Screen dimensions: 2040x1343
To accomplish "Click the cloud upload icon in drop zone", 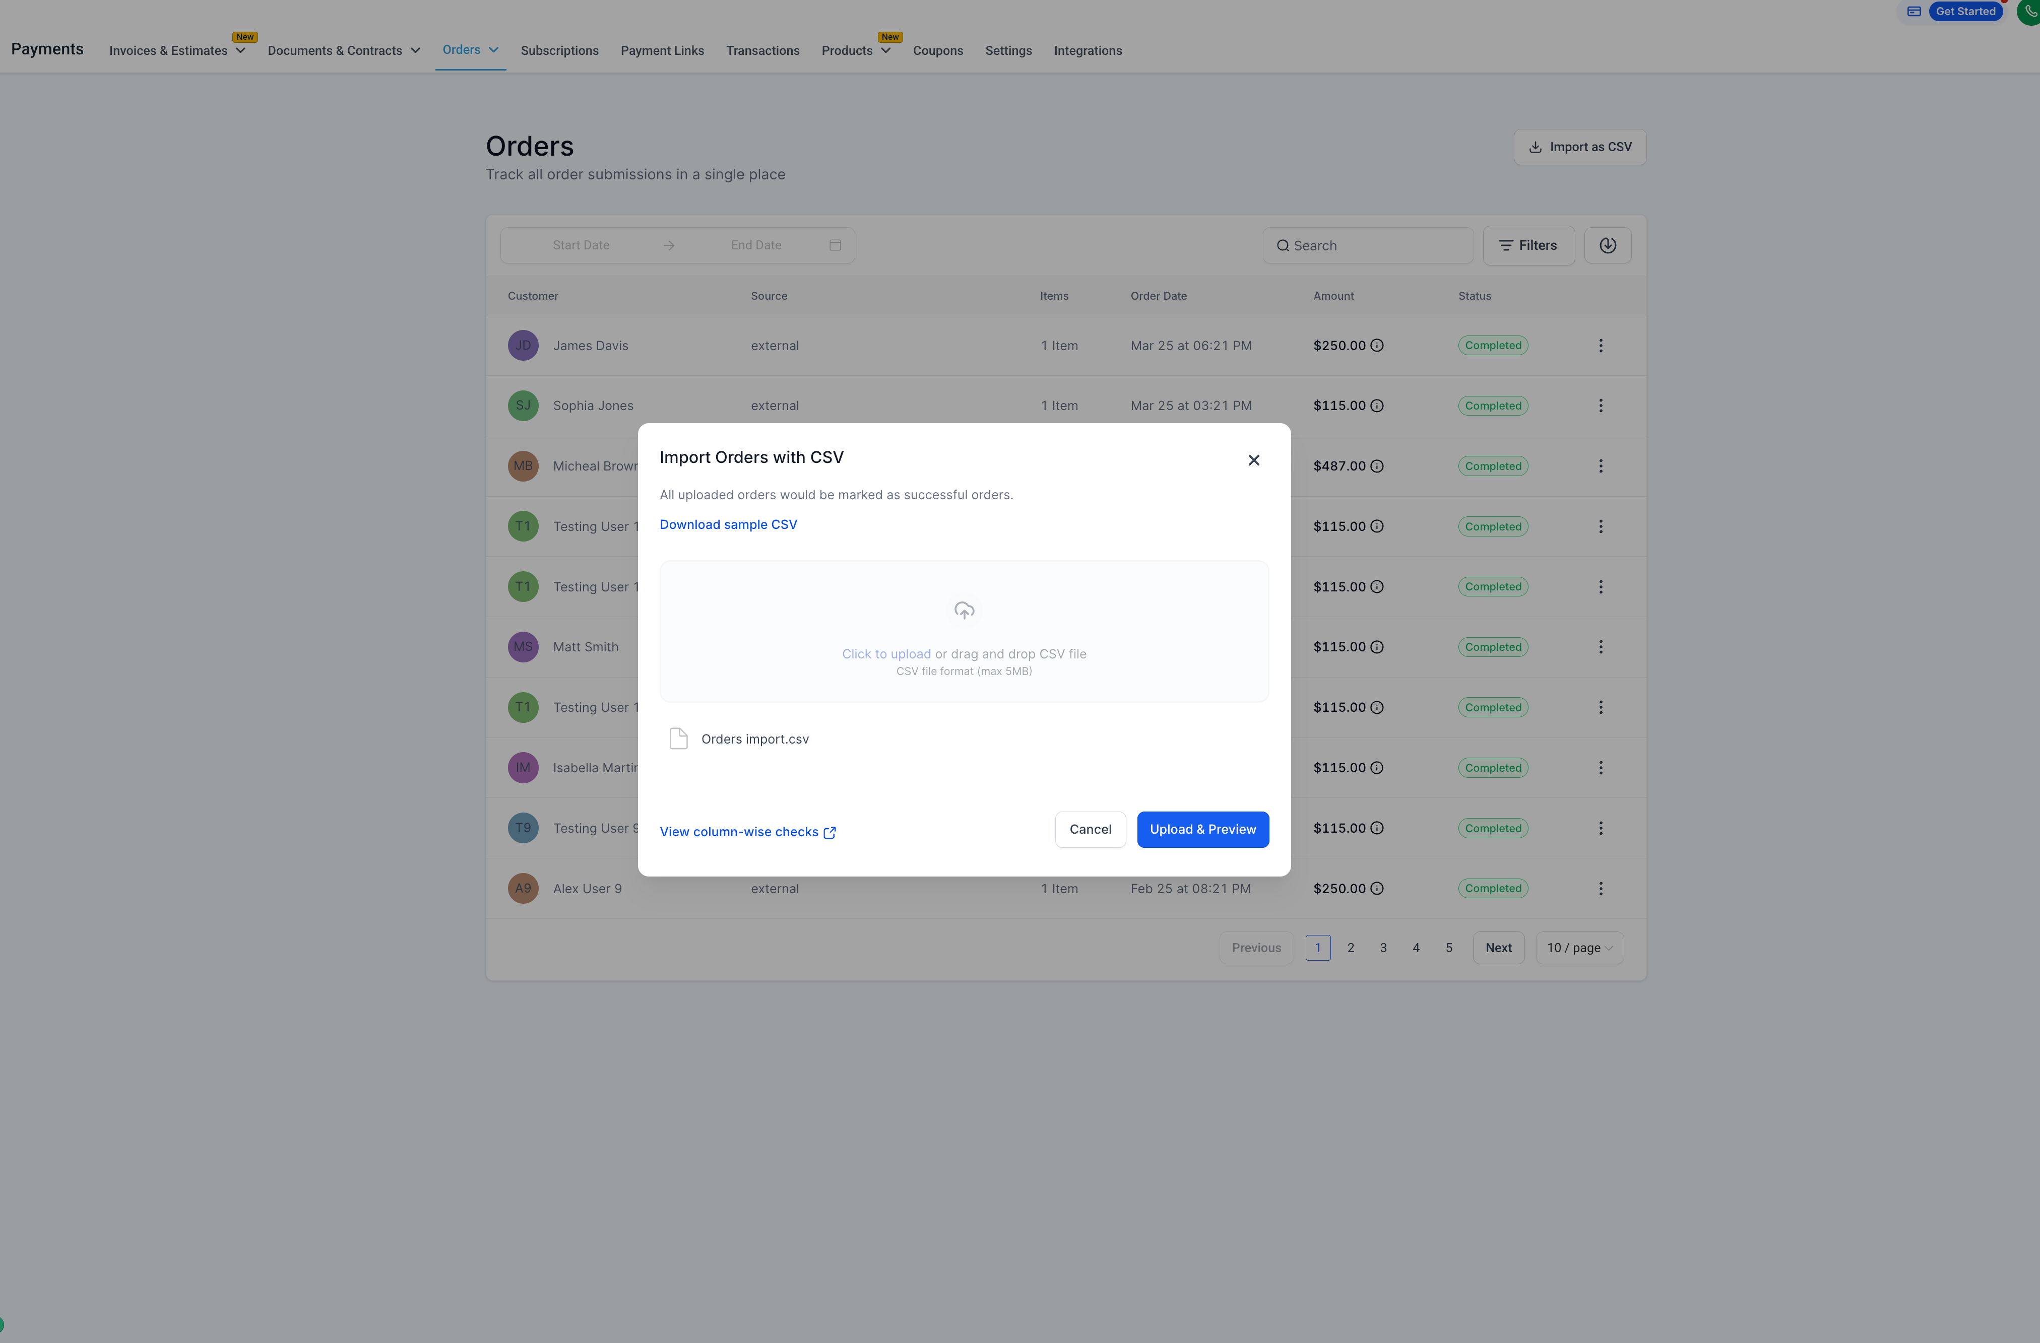I will (x=964, y=610).
